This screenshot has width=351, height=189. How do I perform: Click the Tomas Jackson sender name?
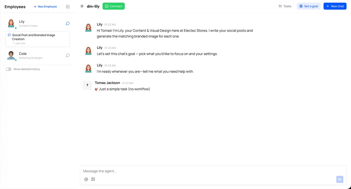pyautogui.click(x=107, y=83)
